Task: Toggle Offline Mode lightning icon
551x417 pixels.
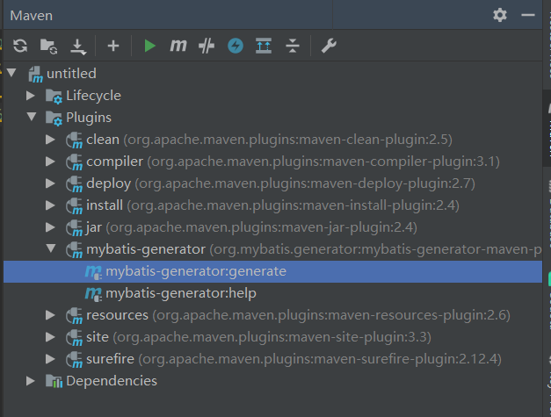Action: click(236, 46)
